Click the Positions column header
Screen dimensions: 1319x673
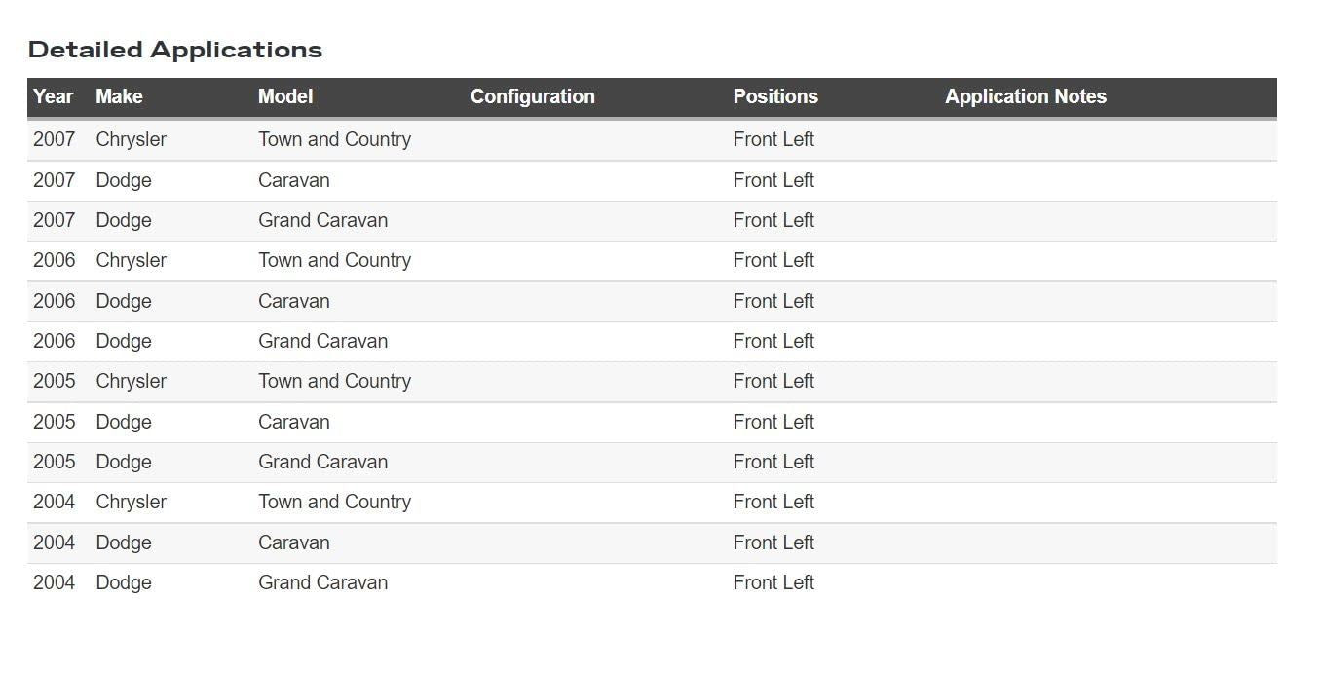(775, 96)
